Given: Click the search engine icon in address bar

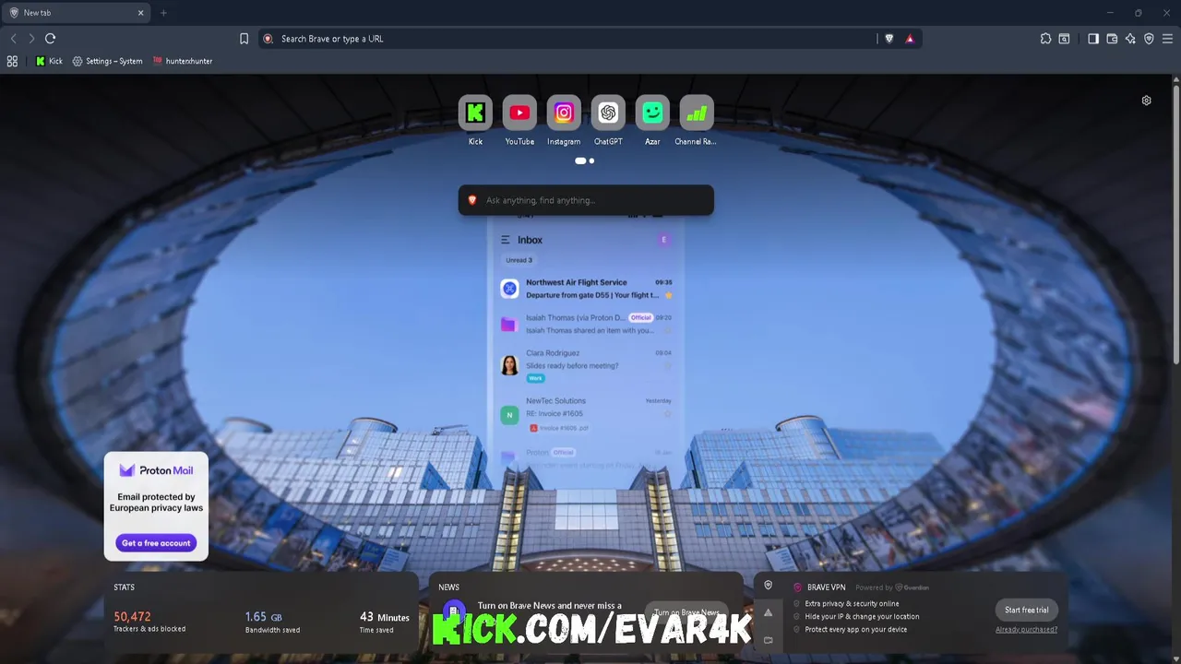Looking at the screenshot, I should (268, 39).
